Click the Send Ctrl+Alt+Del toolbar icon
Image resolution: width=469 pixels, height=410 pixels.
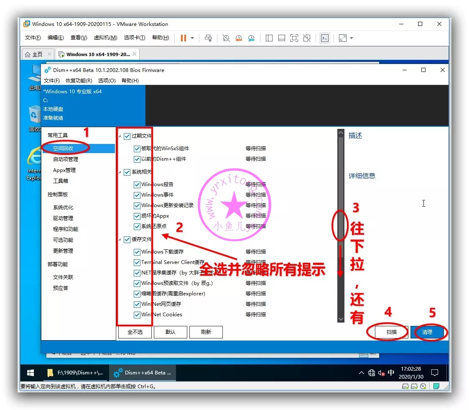(x=208, y=38)
